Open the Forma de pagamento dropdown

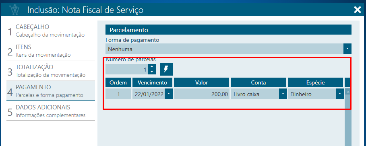[347, 49]
